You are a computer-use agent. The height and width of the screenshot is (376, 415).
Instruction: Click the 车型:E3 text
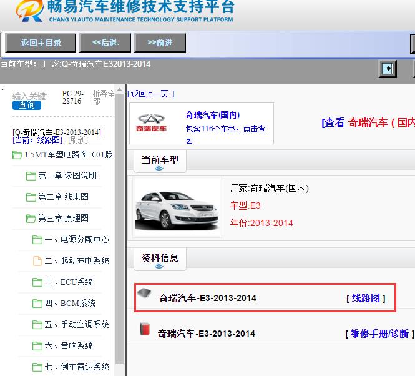245,205
